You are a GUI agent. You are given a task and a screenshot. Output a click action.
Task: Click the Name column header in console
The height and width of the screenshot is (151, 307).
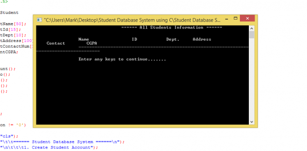[84, 39]
